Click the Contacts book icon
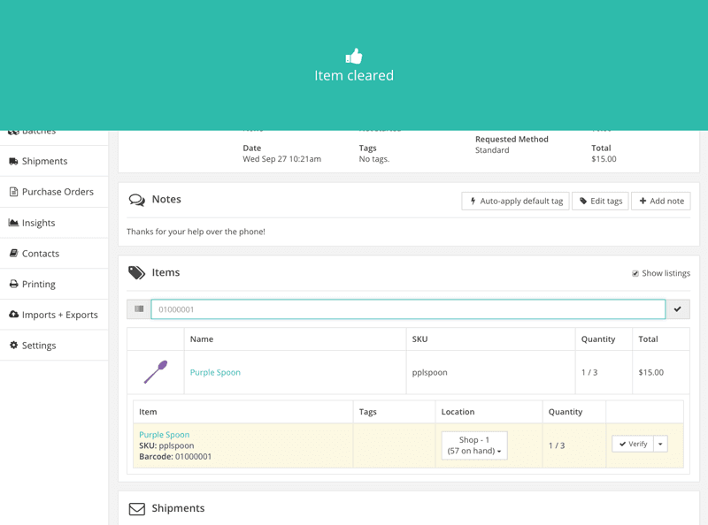 click(x=13, y=253)
